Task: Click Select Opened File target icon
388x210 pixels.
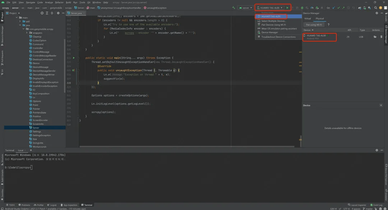Action: [x=42, y=13]
